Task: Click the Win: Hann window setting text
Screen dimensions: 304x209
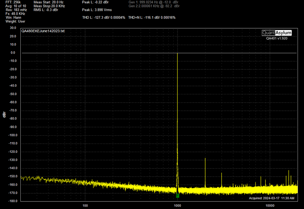Action: coord(13,18)
